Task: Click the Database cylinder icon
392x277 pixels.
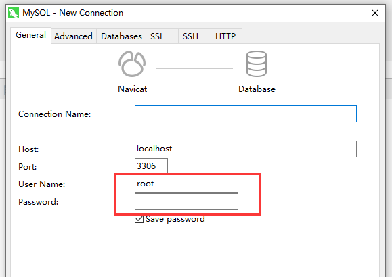Action: pyautogui.click(x=257, y=64)
